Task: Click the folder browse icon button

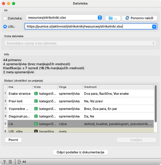Action: click(112, 18)
